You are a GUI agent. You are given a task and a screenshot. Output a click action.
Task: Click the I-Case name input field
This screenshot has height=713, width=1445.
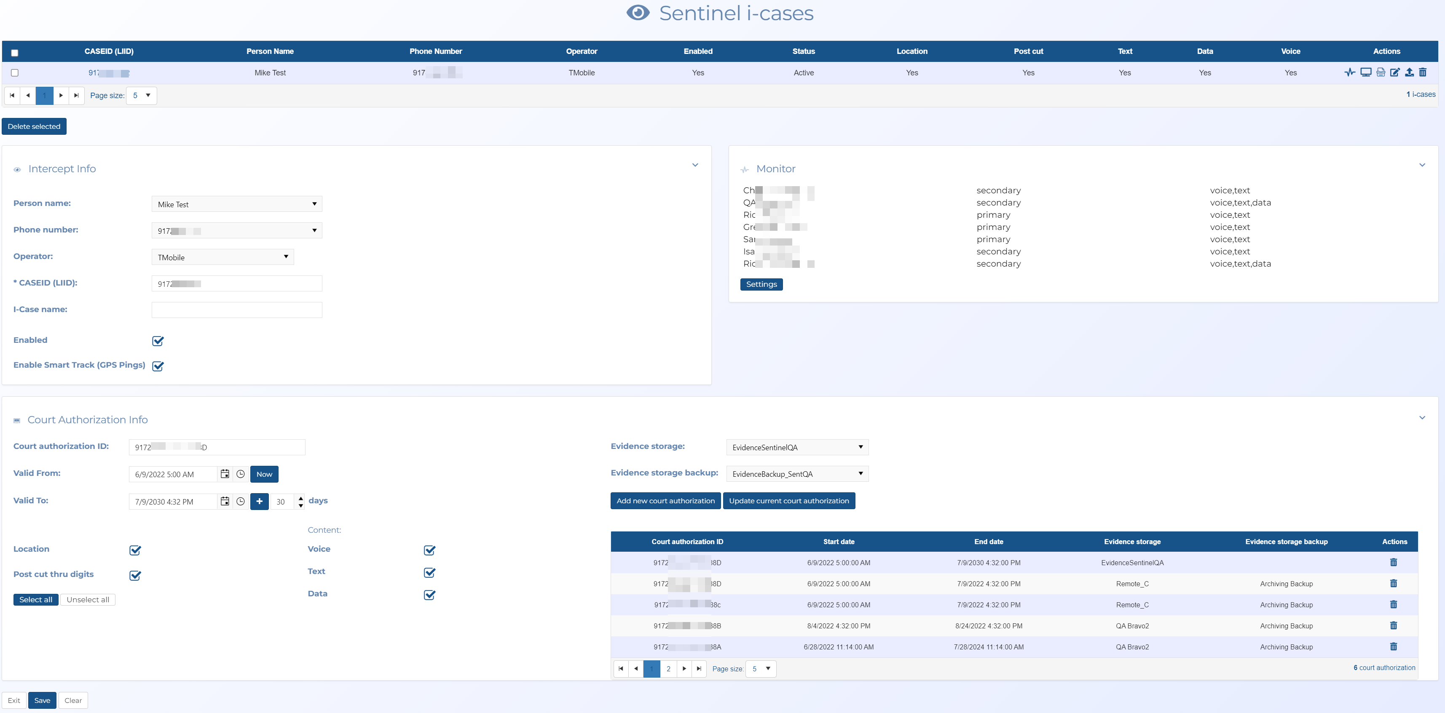[237, 310]
